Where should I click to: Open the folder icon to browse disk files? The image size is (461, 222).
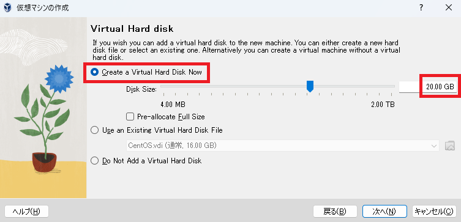(x=450, y=146)
